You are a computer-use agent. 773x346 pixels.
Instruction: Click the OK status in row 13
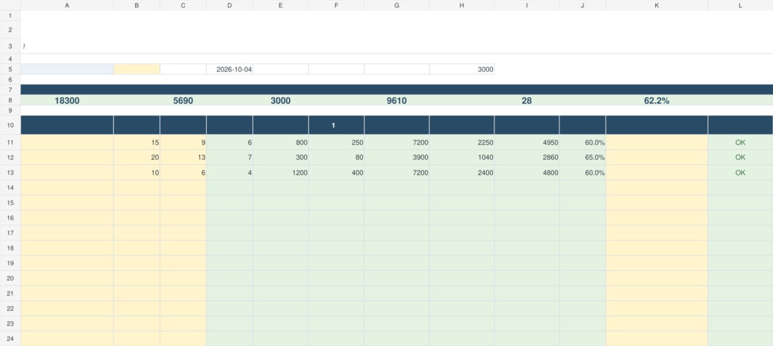point(741,173)
